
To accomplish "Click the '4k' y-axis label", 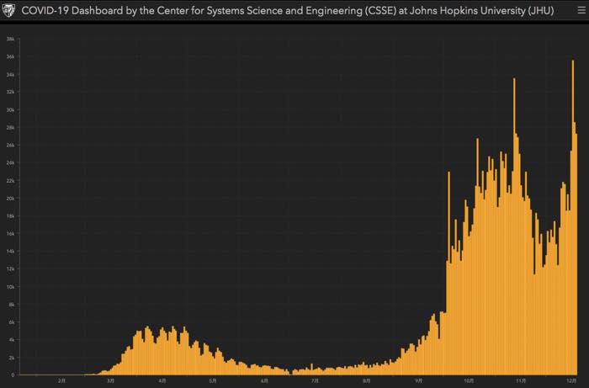I will point(12,340).
